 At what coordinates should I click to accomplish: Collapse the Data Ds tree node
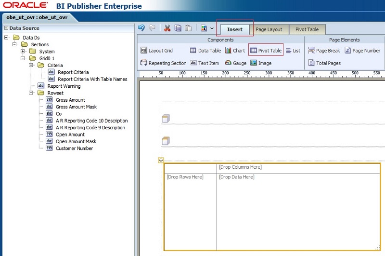6,38
